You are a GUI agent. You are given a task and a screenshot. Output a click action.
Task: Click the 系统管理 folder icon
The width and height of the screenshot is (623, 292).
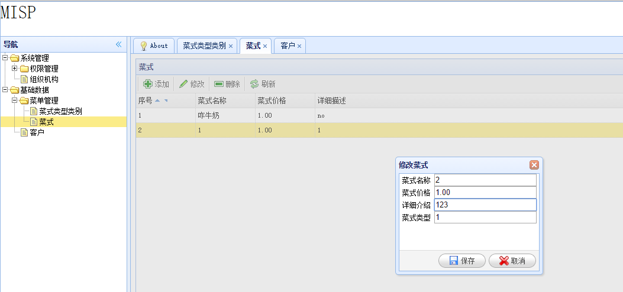[x=15, y=59]
